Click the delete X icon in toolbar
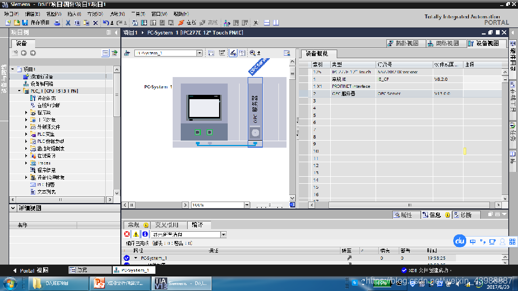This screenshot has height=291, width=518. click(96, 23)
